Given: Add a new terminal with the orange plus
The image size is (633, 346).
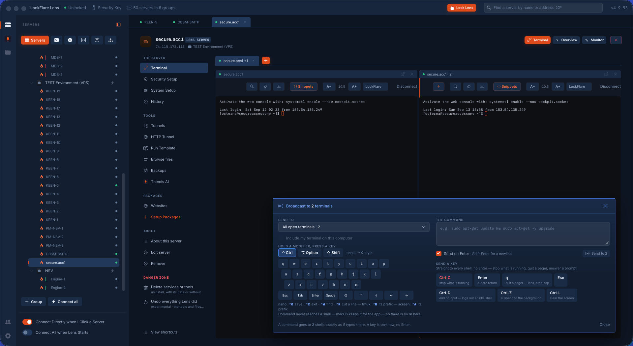Looking at the screenshot, I should pos(266,60).
